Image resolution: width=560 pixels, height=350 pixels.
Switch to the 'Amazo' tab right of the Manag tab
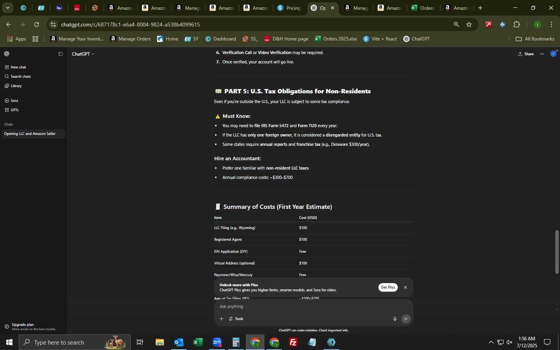(389, 8)
